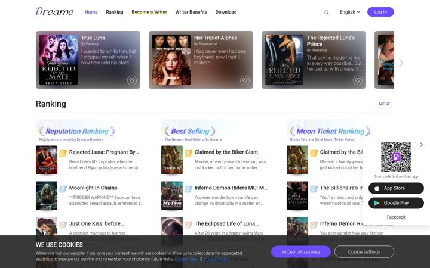The image size is (430, 268).
Task: Open the Download page
Action: [226, 12]
